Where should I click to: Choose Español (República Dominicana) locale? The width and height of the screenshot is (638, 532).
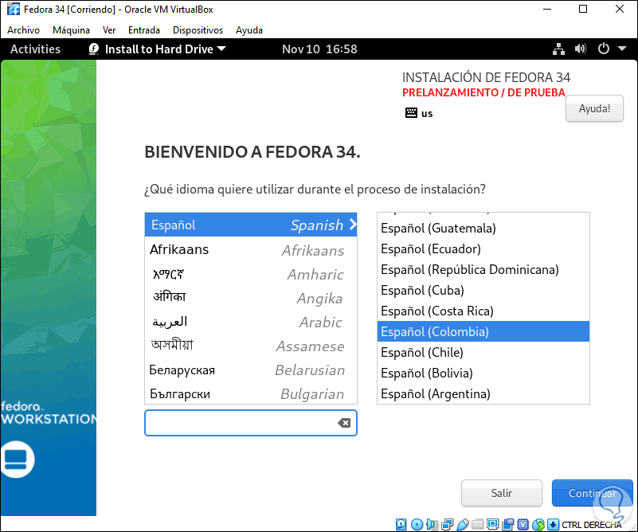point(483,270)
